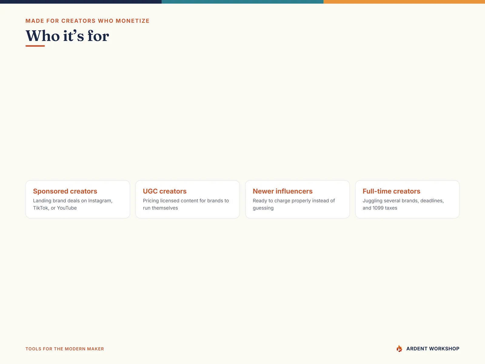Select the 'Full-time creators' card title
Viewport: 485px width, 364px height.
(x=391, y=191)
